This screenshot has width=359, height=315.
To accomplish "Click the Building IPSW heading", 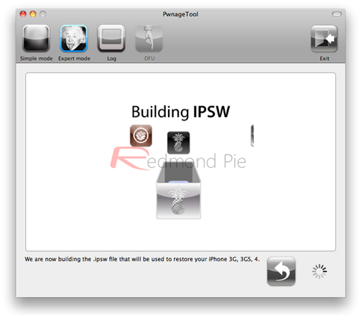I will click(x=181, y=112).
